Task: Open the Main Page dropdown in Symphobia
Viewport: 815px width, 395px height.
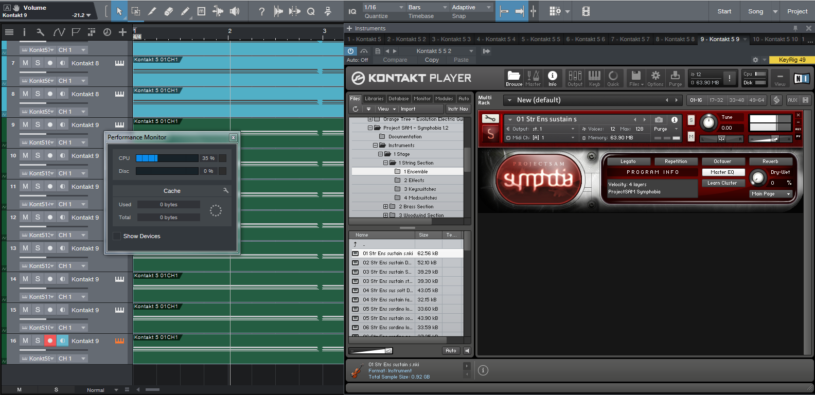Action: pos(770,194)
